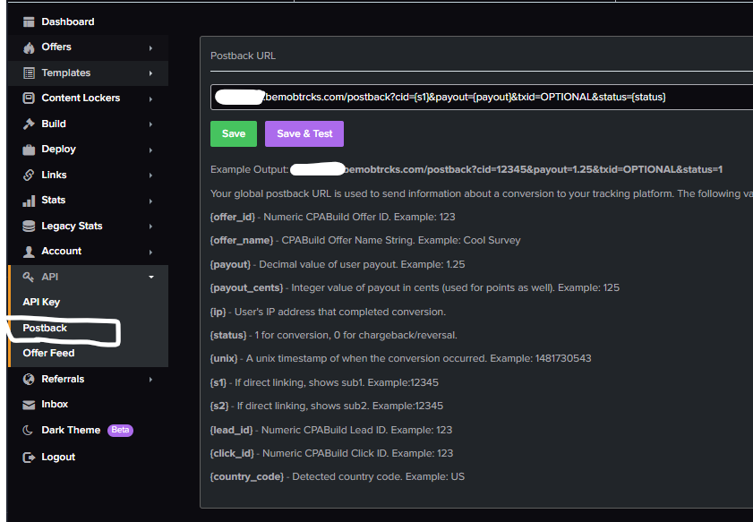
Task: Expand the Stats submenu arrow
Action: (150, 201)
